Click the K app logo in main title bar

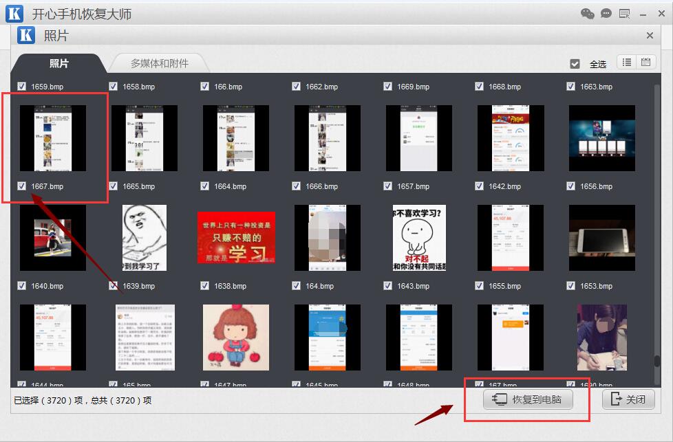[14, 14]
